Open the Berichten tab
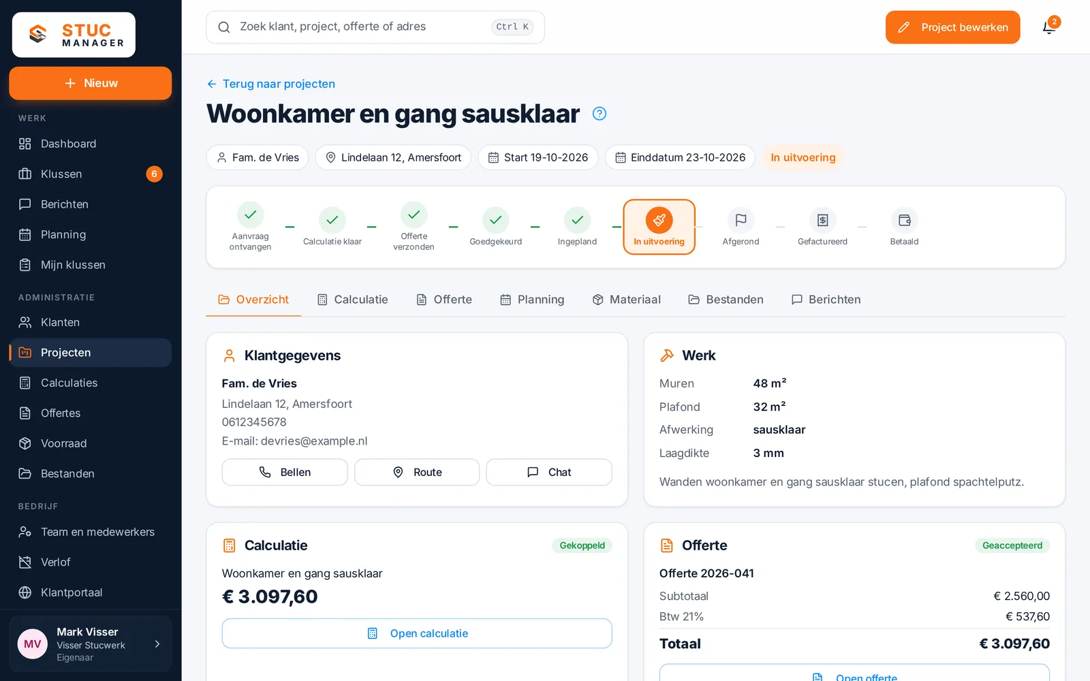The image size is (1090, 681). click(x=826, y=300)
